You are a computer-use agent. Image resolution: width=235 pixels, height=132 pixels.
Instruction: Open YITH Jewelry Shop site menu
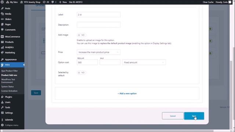point(30,2)
